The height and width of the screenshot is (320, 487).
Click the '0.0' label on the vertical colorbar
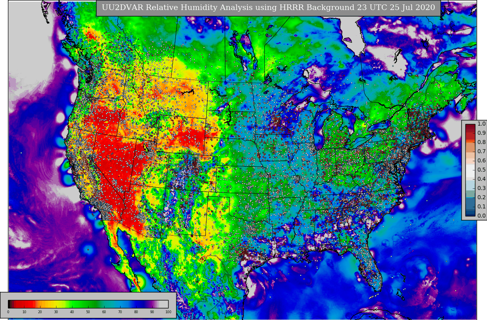coord(481,216)
